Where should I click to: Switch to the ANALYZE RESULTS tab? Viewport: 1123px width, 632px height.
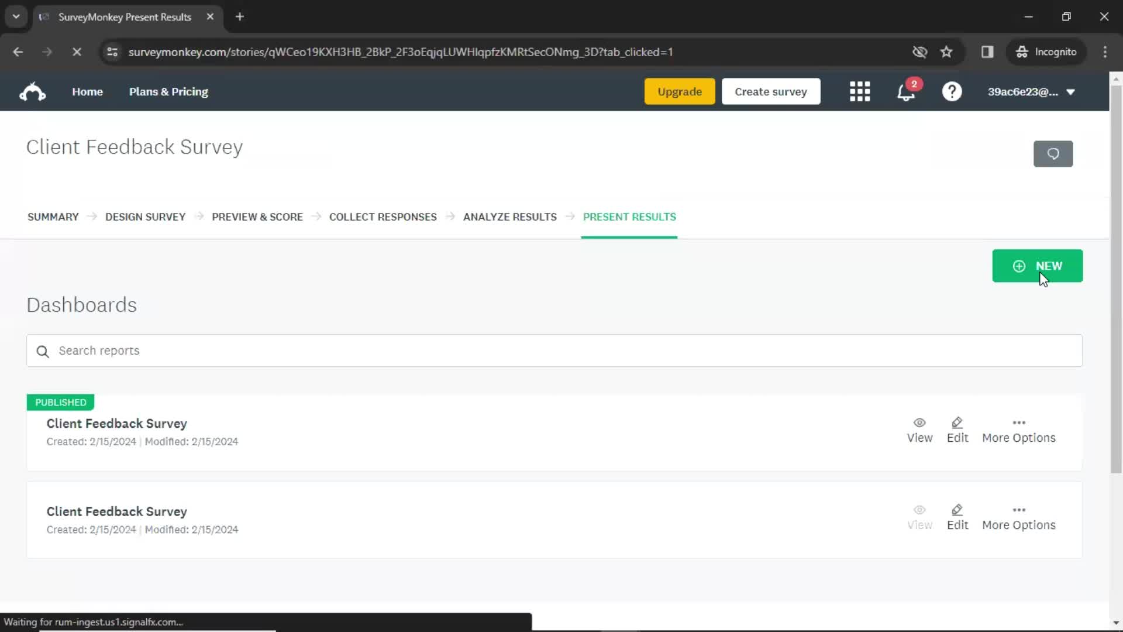coord(509,217)
